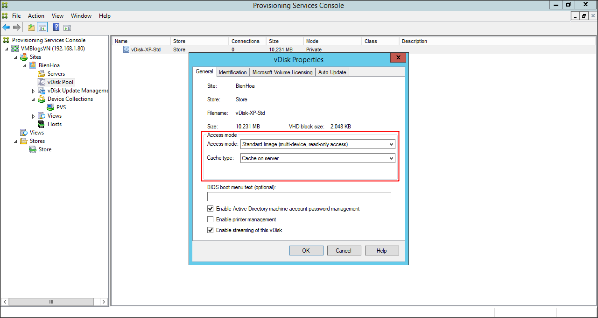Uncheck Enable streaming of this vDisk
This screenshot has height=318, width=598.
[x=211, y=230]
